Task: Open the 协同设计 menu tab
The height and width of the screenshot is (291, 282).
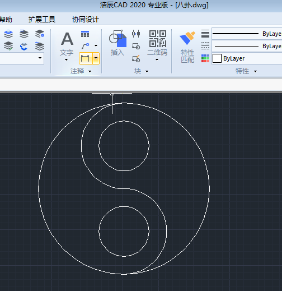Action: (x=86, y=20)
